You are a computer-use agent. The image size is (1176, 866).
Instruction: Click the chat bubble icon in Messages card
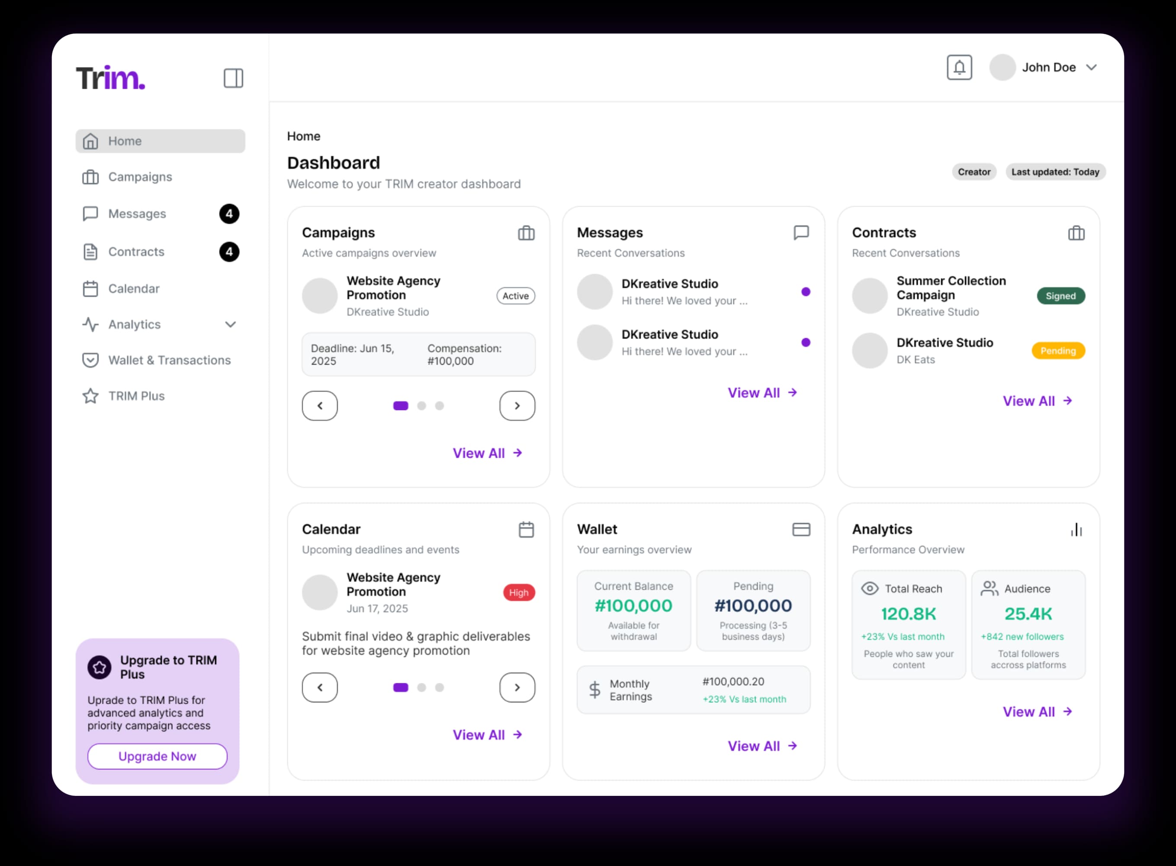(x=801, y=232)
